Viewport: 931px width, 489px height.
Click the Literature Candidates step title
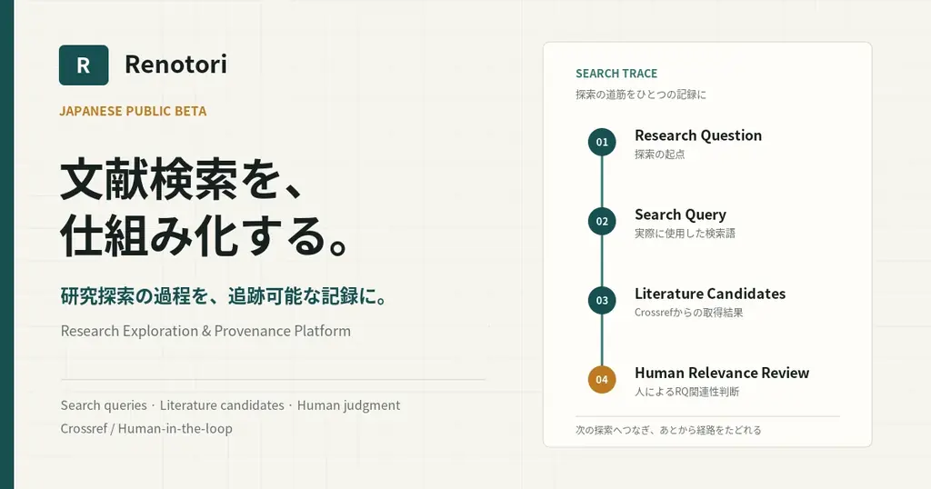point(710,294)
